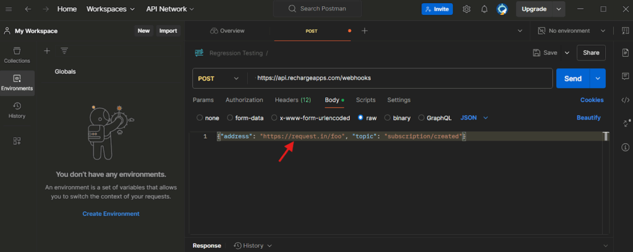Click the Upgrade button
The height and width of the screenshot is (252, 633).
[x=534, y=9]
